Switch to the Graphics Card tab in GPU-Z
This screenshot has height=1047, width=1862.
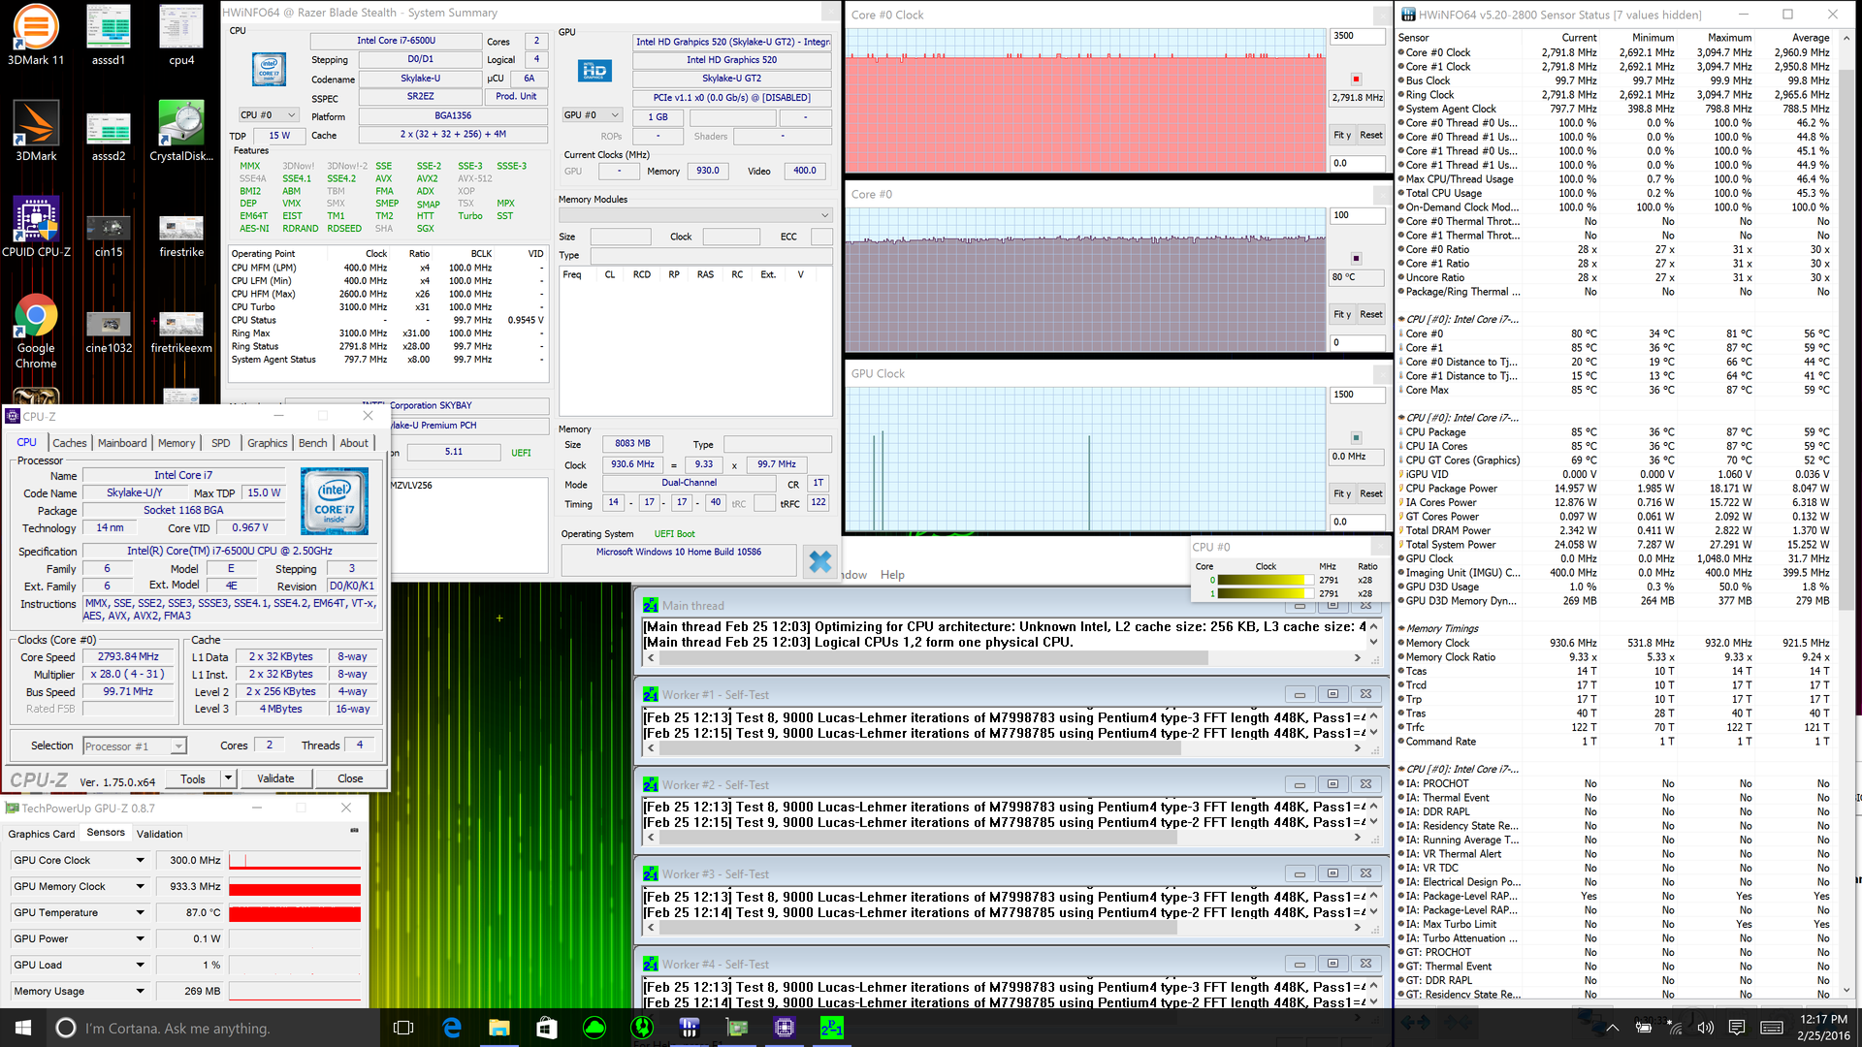(x=42, y=834)
